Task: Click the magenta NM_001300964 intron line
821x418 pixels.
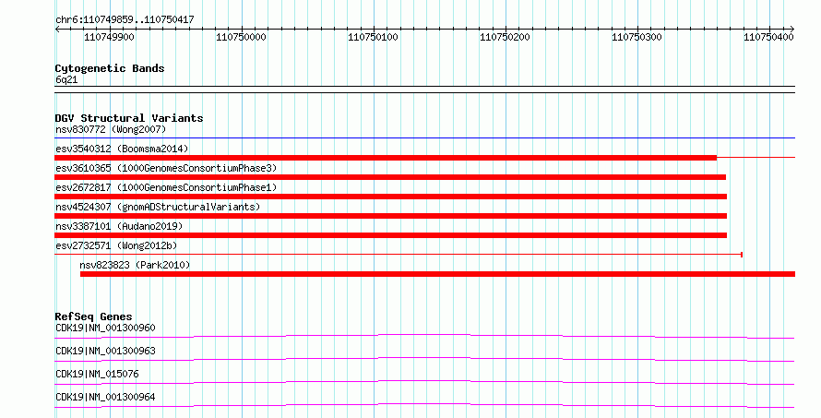Action: 424,405
